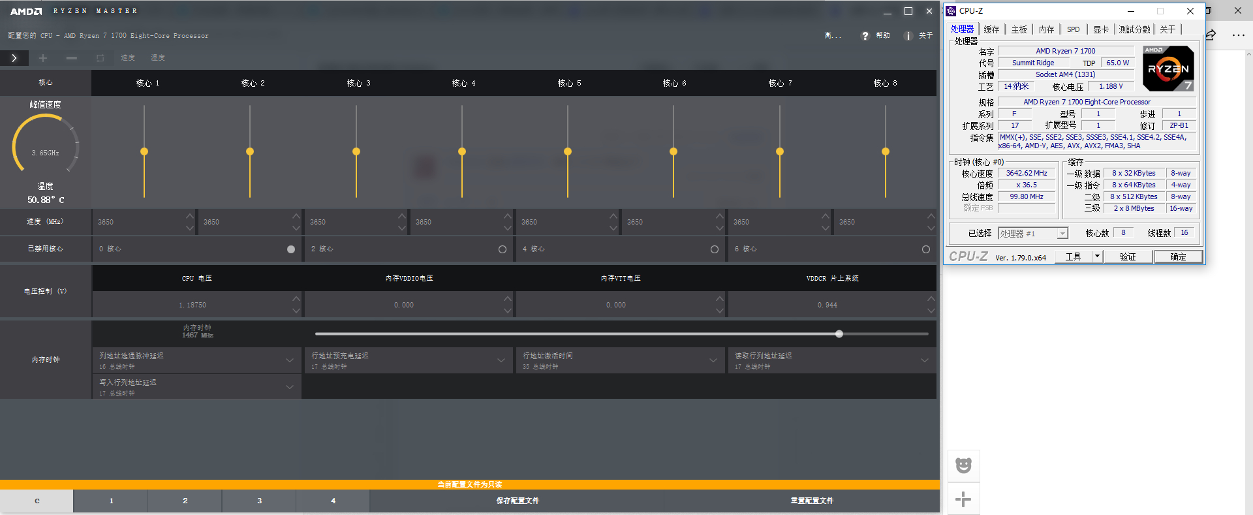The width and height of the screenshot is (1253, 515).
Task: Click 验证 button in CPU-Z
Action: [1128, 257]
